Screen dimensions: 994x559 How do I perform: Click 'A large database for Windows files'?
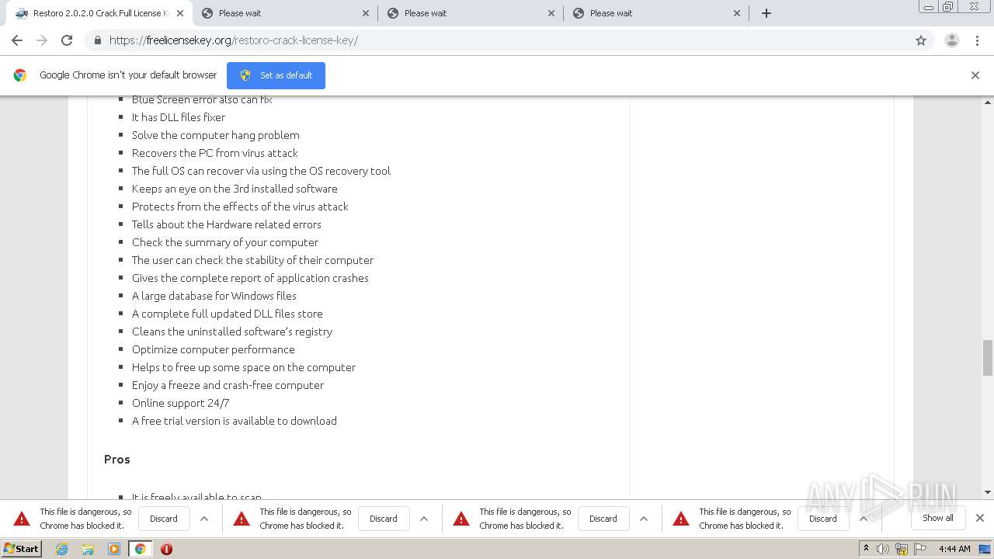(214, 296)
